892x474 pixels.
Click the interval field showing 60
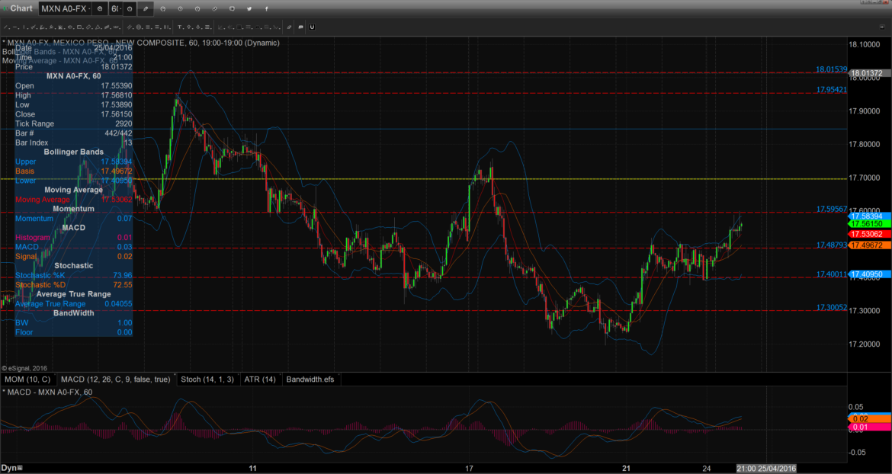115,8
